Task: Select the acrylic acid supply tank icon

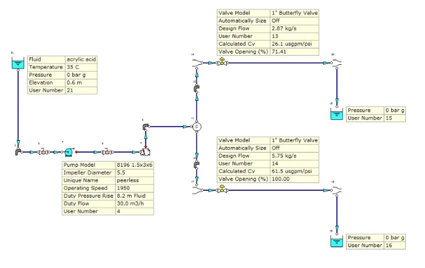Action: [17, 64]
